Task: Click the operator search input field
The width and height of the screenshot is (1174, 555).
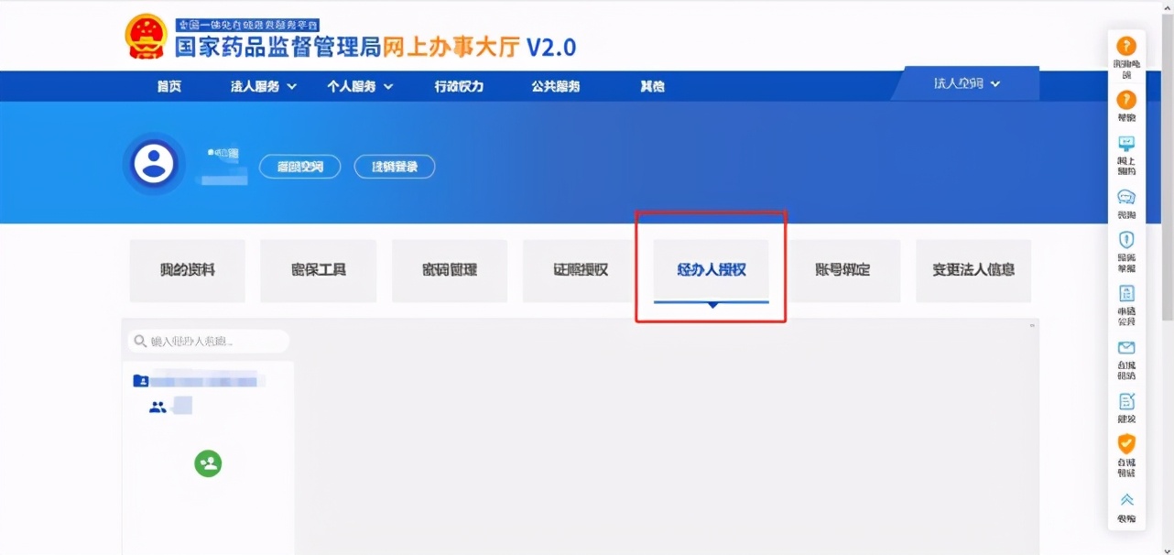Action: (x=208, y=341)
